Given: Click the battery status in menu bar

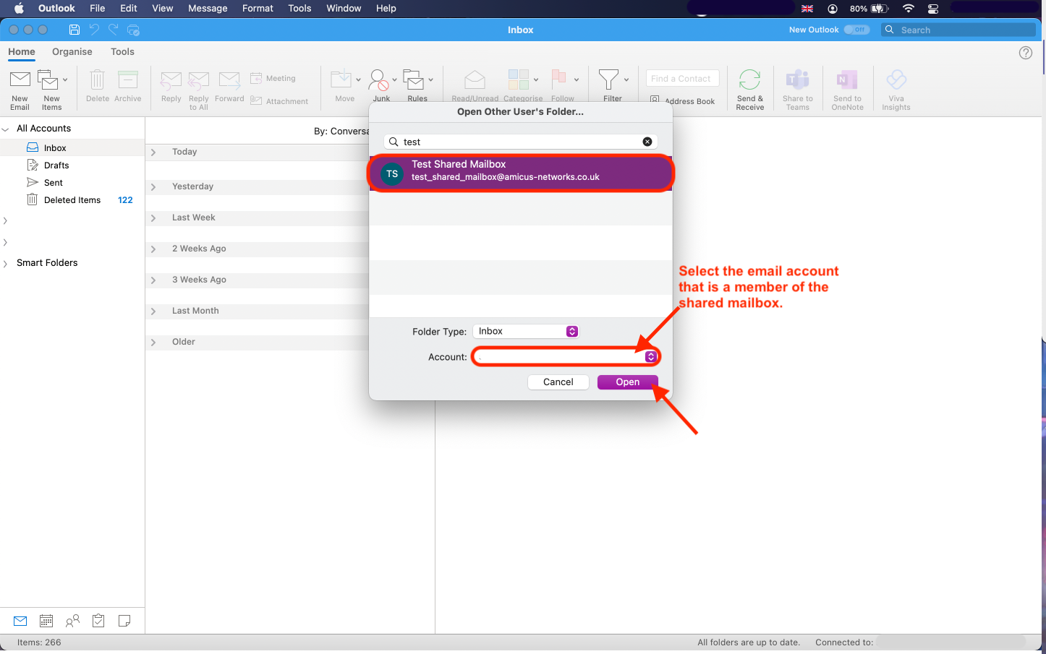Looking at the screenshot, I should click(x=869, y=8).
